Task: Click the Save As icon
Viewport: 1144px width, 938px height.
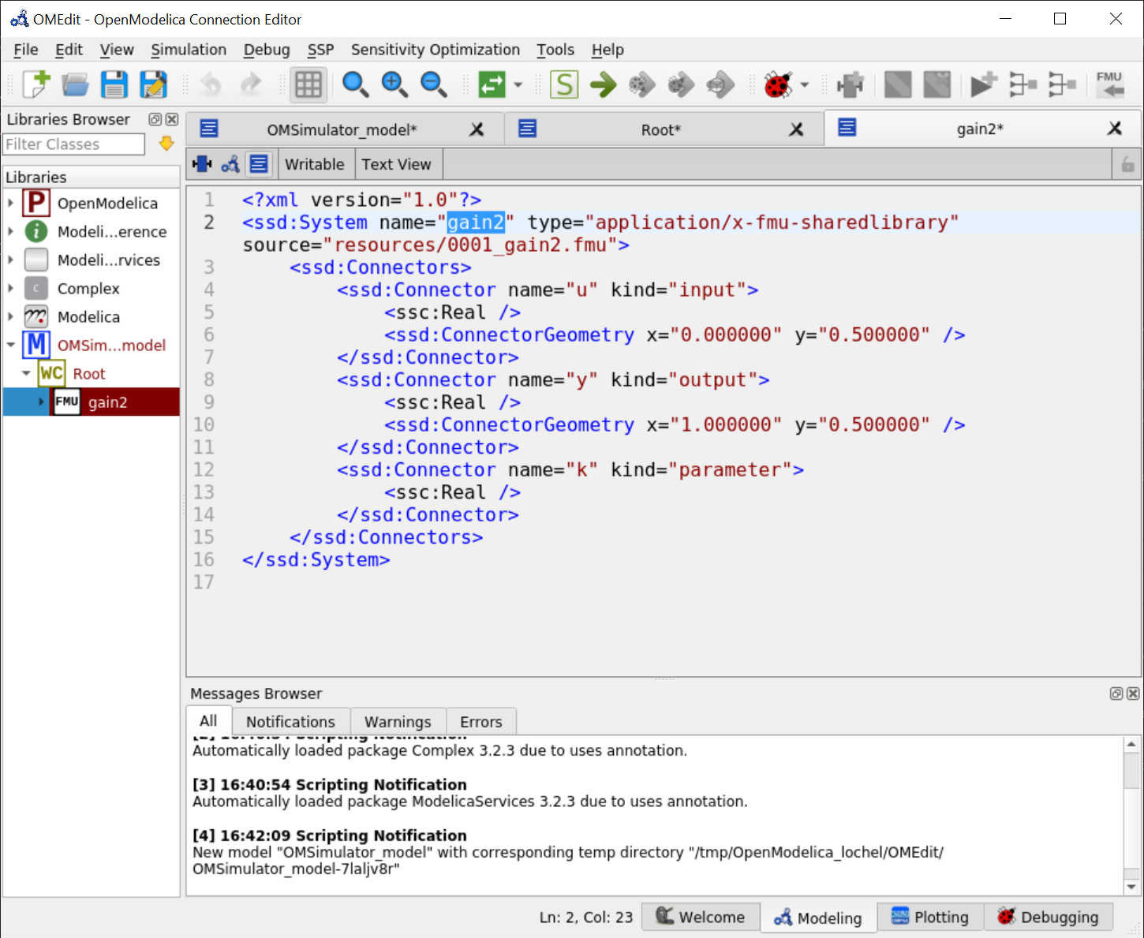Action: 153,84
